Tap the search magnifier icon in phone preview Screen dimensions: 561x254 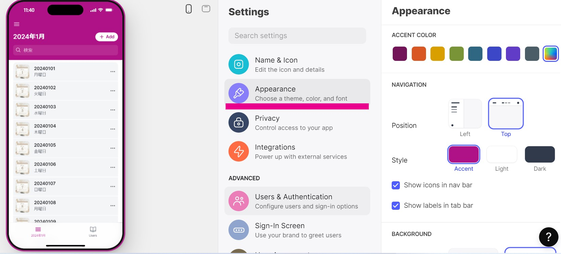click(x=18, y=50)
